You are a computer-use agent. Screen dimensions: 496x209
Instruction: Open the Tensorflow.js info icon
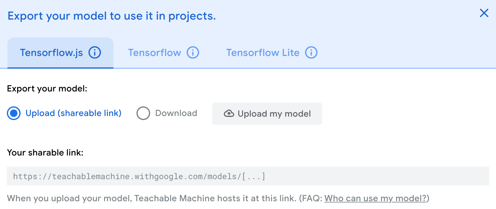point(95,53)
